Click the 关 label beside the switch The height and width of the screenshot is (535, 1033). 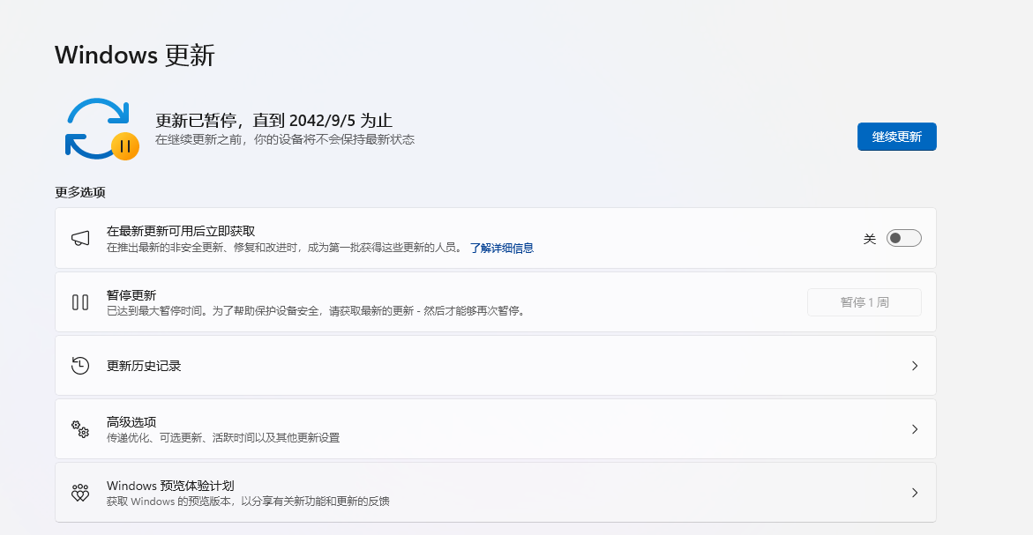point(870,239)
